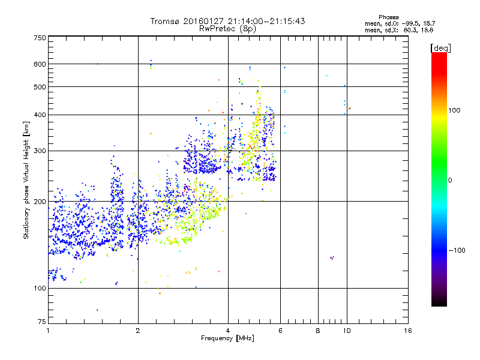Click the y-axis tick label "400"
Viewport: 480px width, 360px height.
pyautogui.click(x=40, y=115)
